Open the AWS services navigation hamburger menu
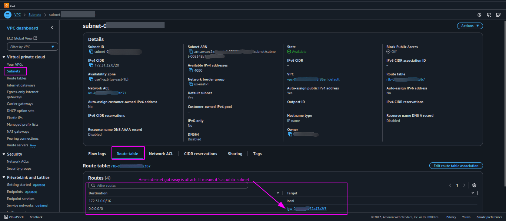 [x=8, y=15]
